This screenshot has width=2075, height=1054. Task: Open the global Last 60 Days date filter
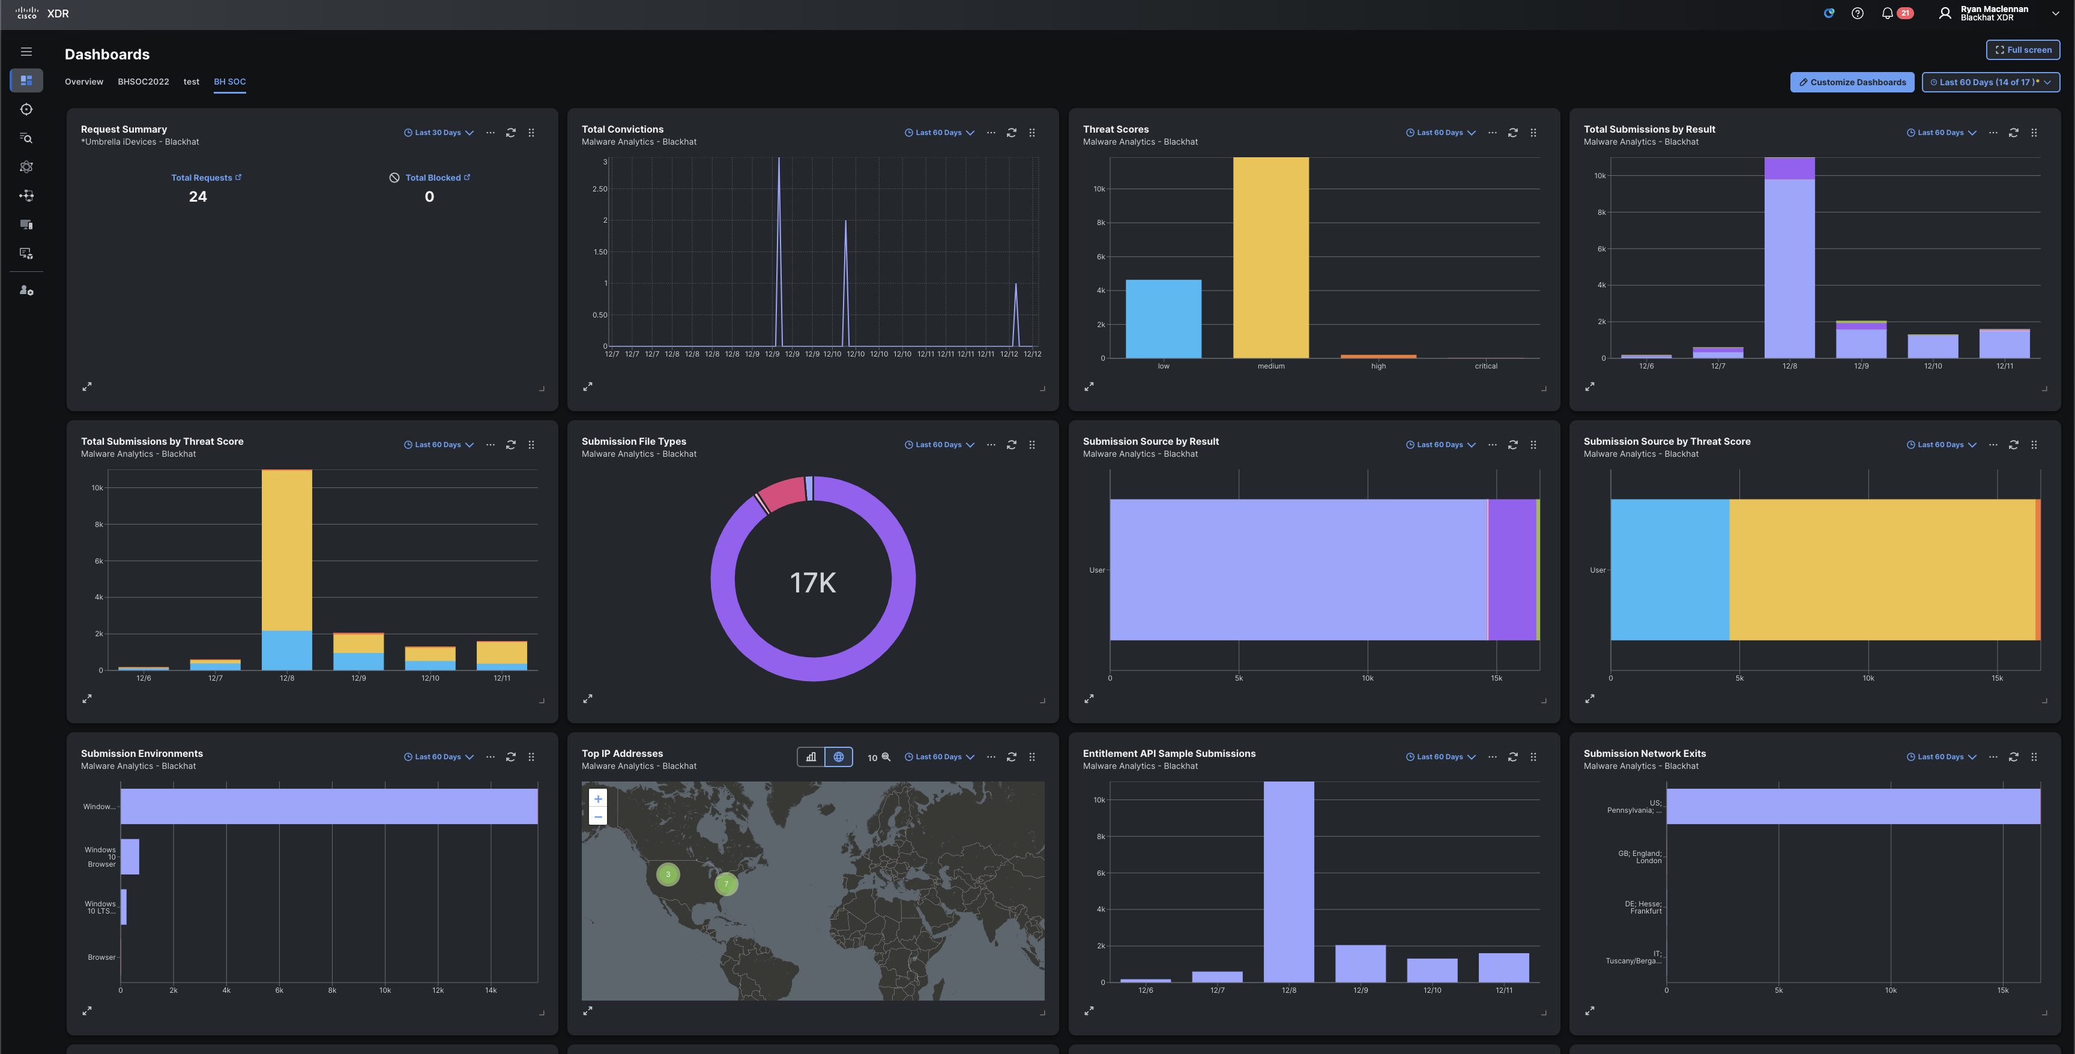click(x=1990, y=81)
